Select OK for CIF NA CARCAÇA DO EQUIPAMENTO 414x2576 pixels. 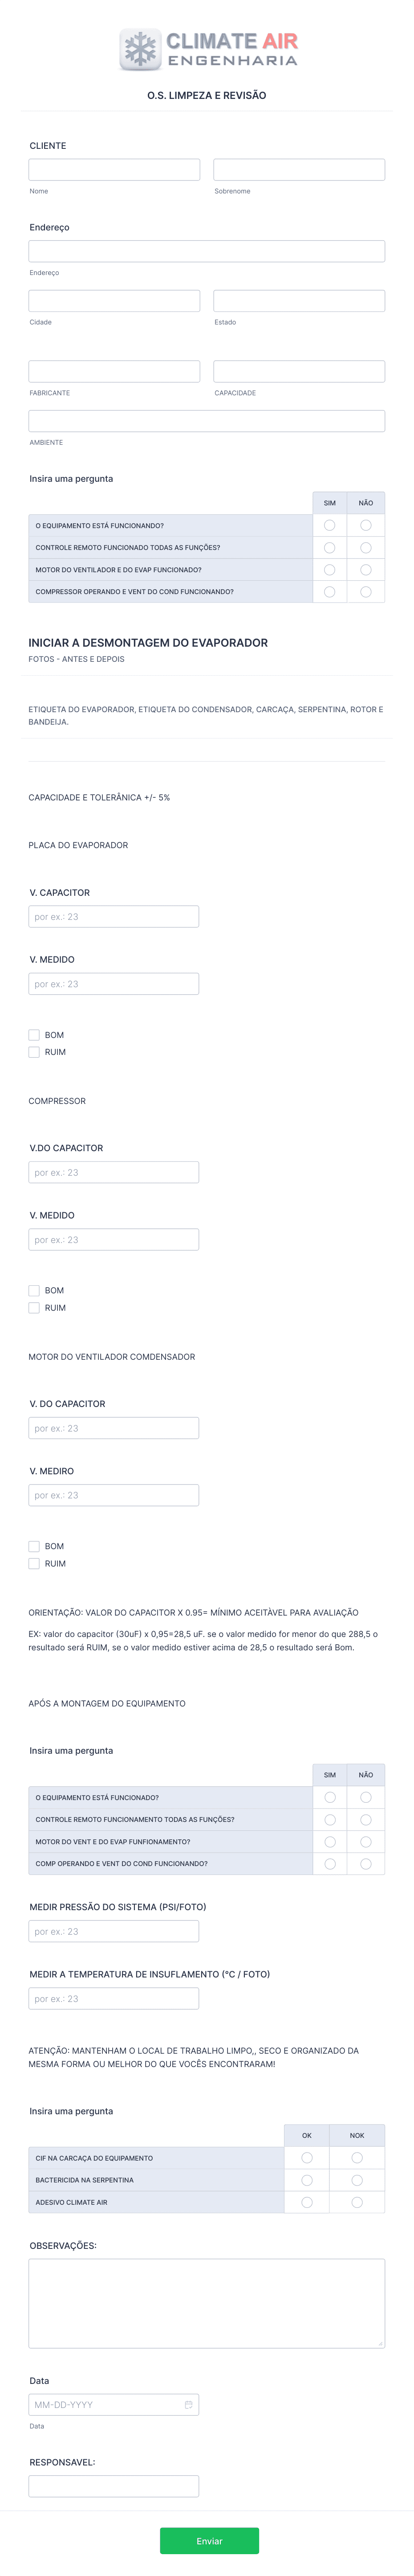click(307, 2158)
